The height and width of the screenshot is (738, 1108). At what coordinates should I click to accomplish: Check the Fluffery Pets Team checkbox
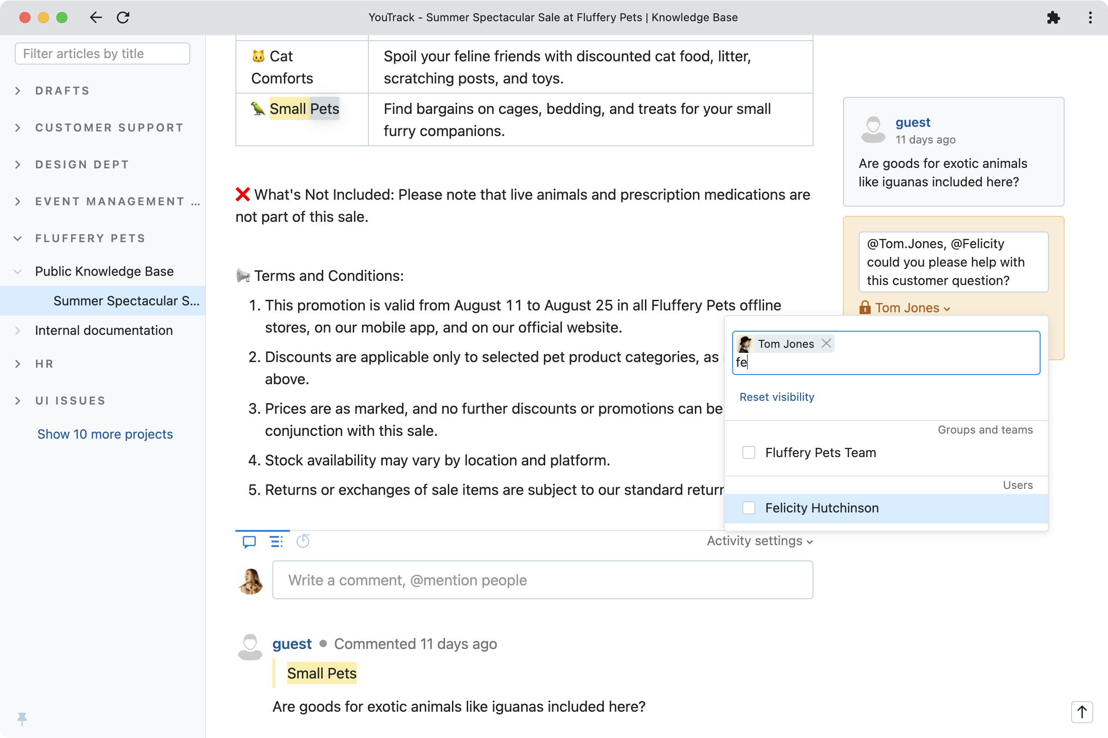(x=748, y=452)
